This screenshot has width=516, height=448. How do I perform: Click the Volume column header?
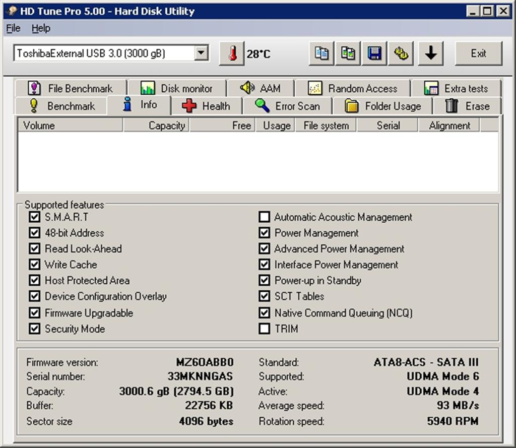point(70,125)
